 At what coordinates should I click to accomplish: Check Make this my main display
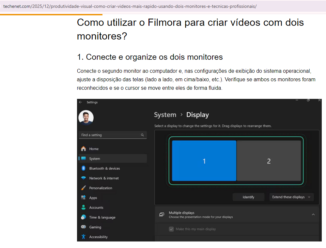171,229
